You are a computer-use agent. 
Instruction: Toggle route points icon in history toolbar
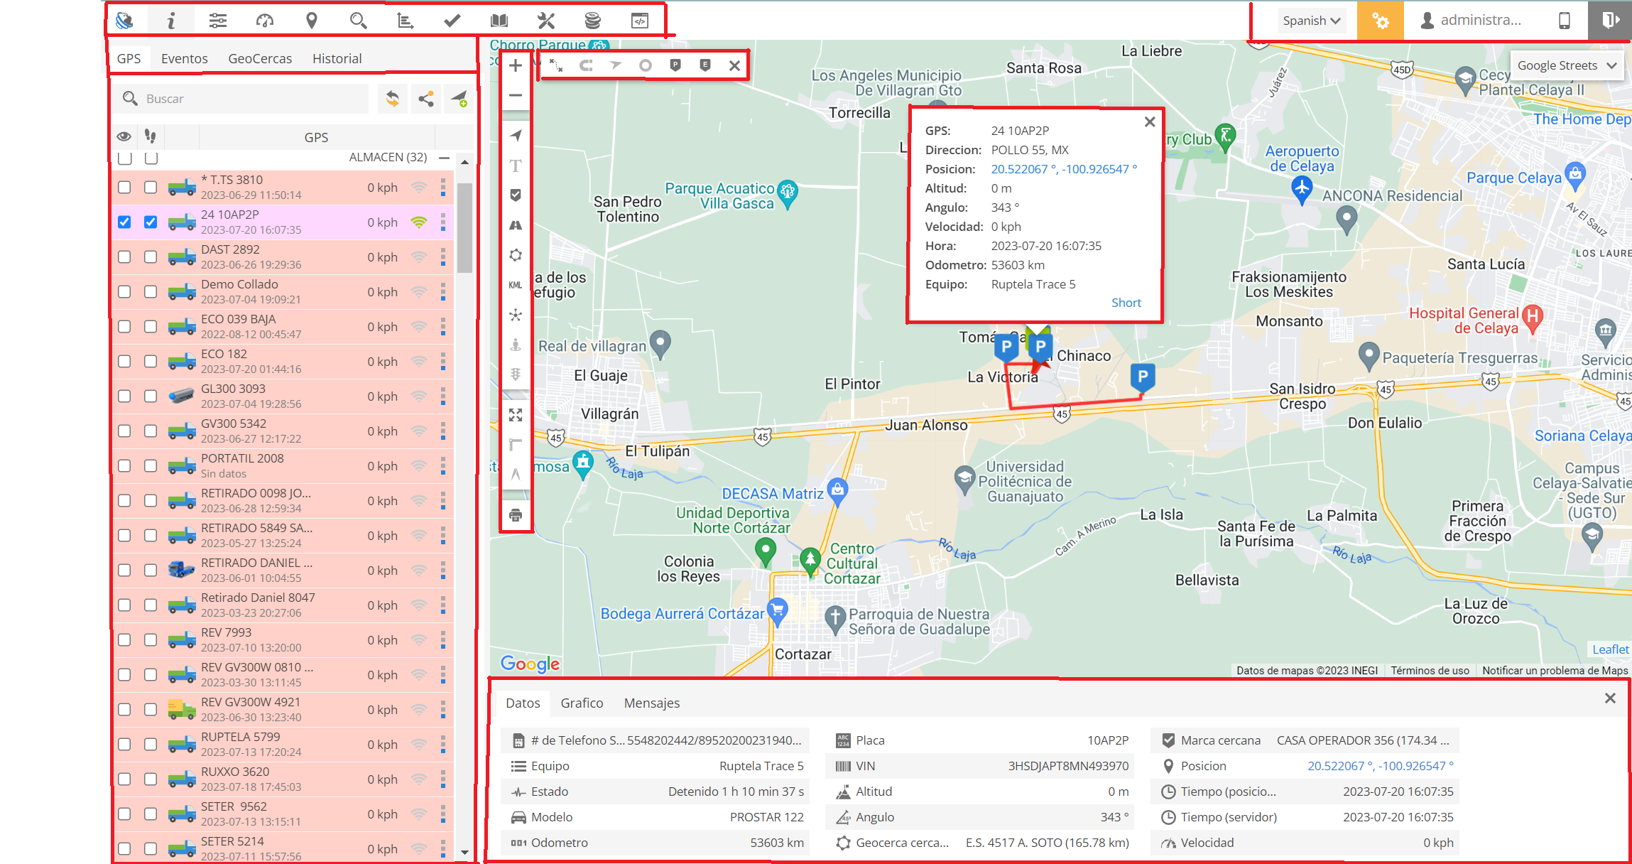[556, 65]
